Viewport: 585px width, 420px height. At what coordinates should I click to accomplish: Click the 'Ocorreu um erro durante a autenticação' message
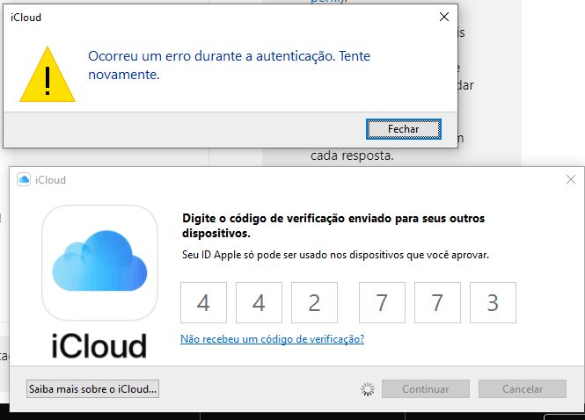point(229,65)
